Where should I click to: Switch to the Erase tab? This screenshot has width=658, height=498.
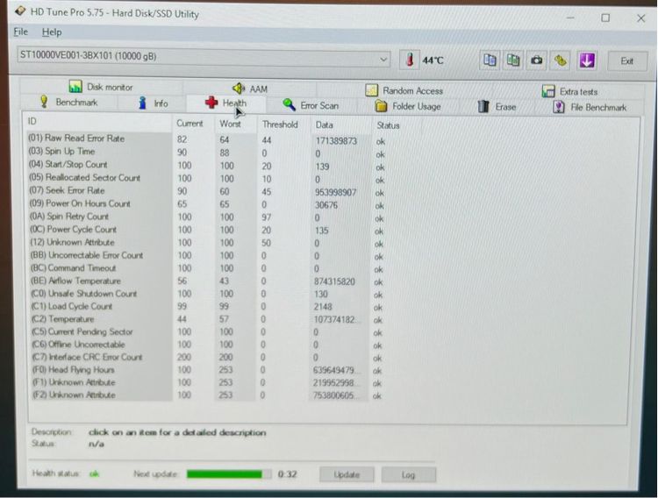coord(497,107)
